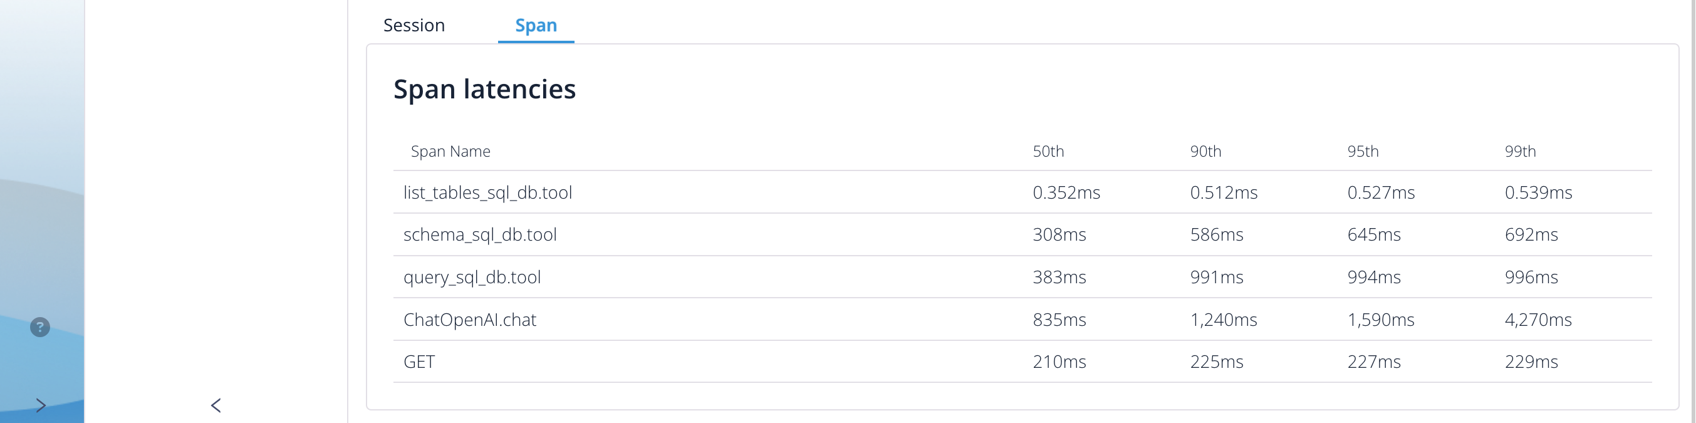
Task: Click the Span latencies heading
Action: tap(484, 89)
